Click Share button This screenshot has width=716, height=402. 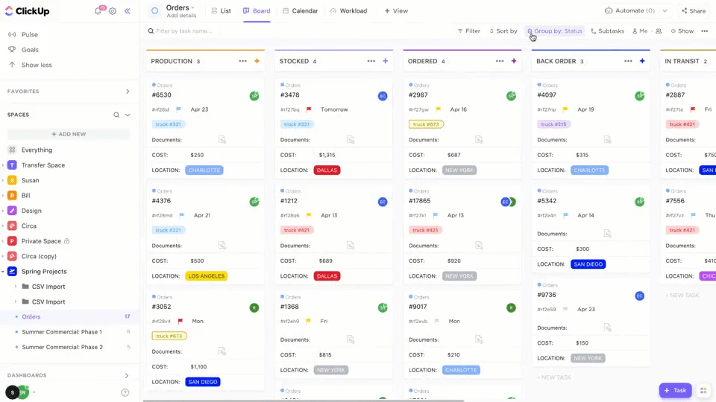pos(693,11)
